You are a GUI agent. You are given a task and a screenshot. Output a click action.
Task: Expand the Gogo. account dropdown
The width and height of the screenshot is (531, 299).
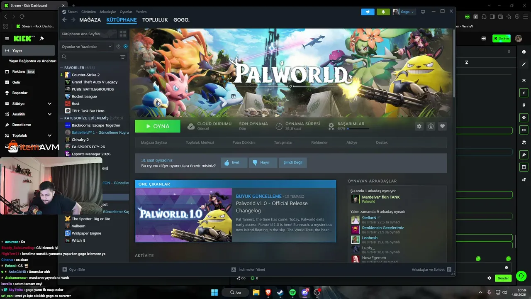404,12
